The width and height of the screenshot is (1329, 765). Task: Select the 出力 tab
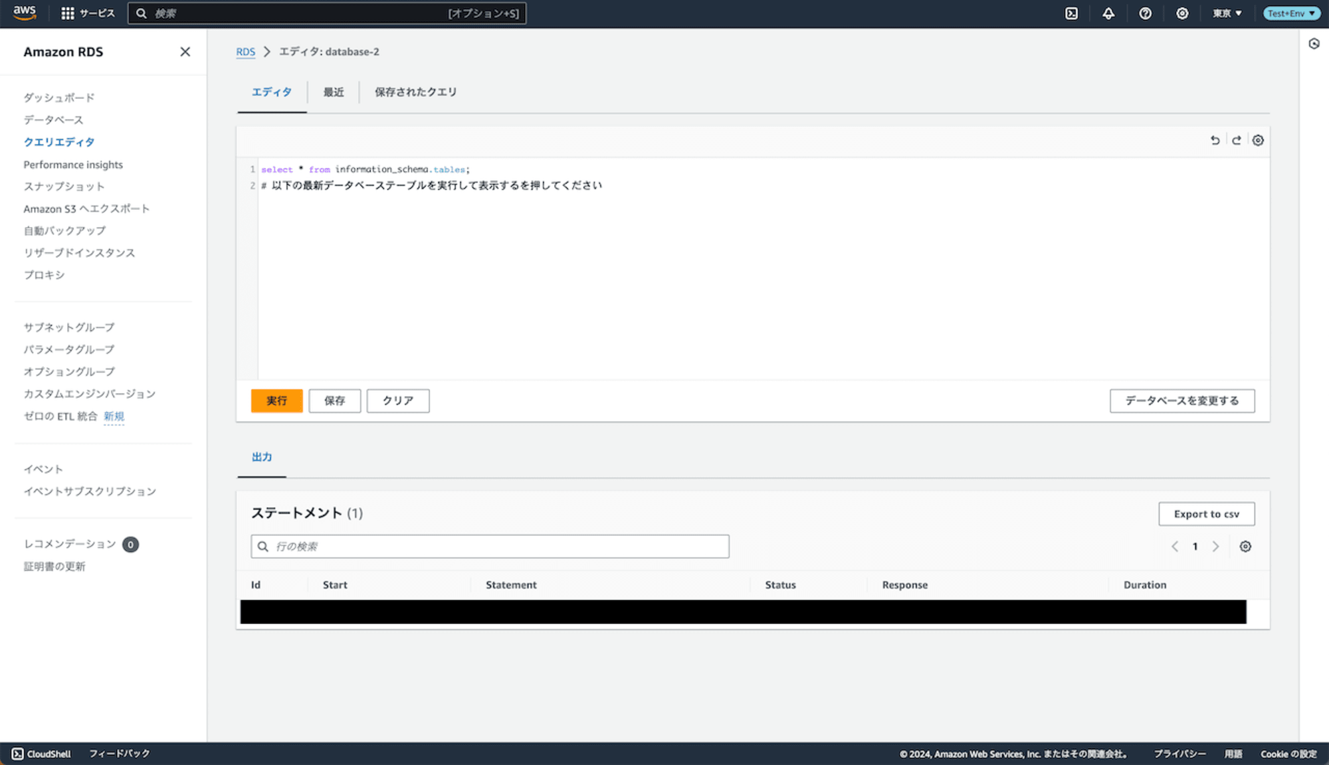point(262,457)
